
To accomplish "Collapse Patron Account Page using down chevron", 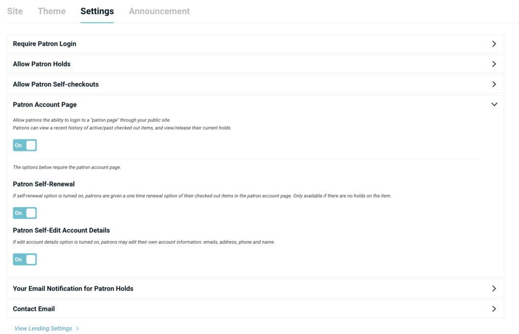I will [494, 104].
